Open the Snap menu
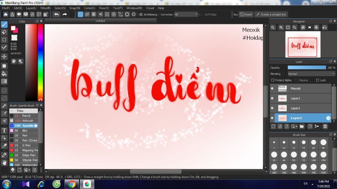 point(75,8)
